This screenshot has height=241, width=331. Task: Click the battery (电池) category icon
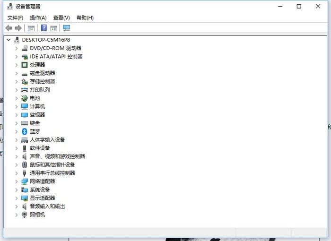[x=25, y=98]
